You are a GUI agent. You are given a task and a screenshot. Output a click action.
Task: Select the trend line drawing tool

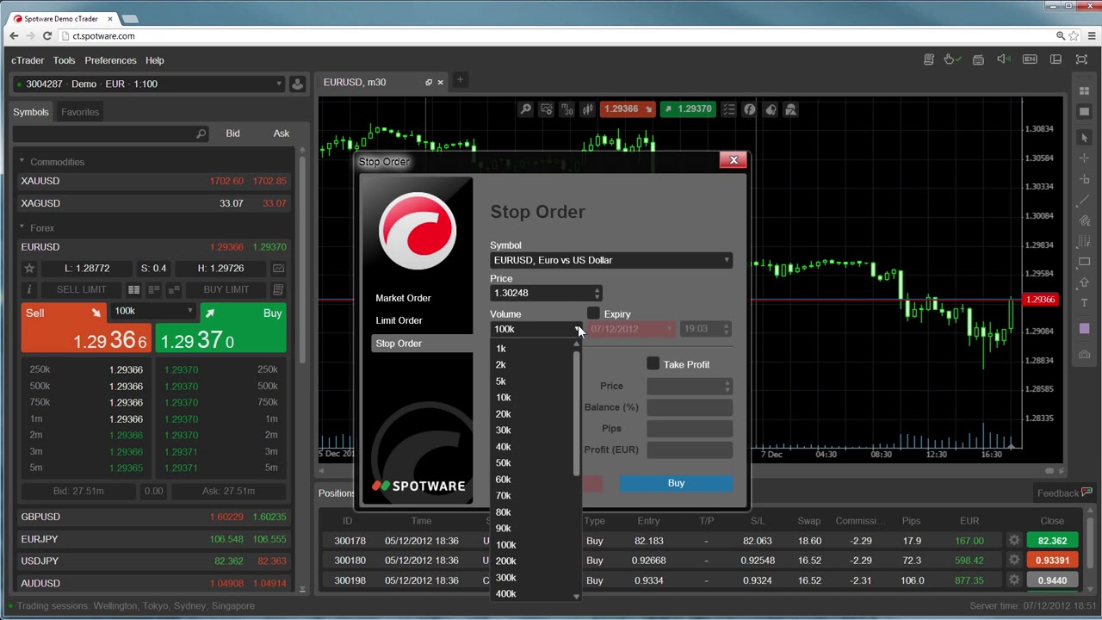click(x=1084, y=201)
